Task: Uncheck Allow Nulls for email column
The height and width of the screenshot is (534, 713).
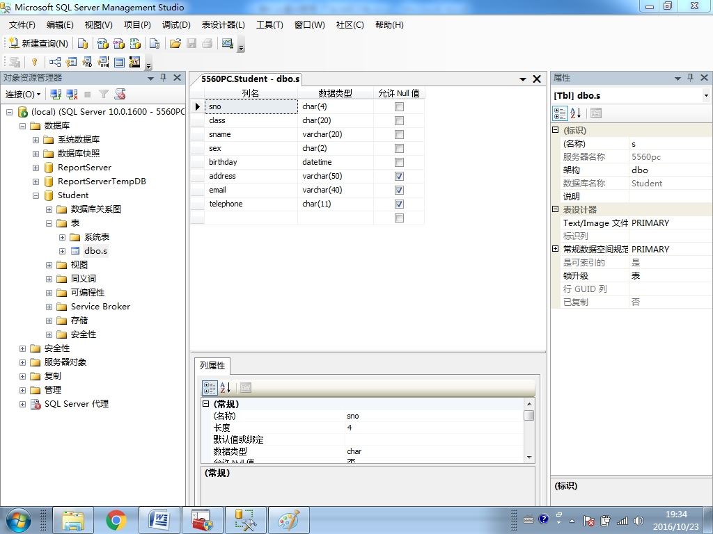Action: 399,191
